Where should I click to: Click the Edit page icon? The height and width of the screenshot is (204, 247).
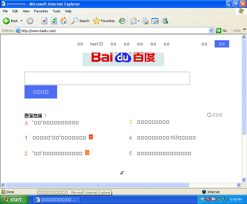[155, 21]
